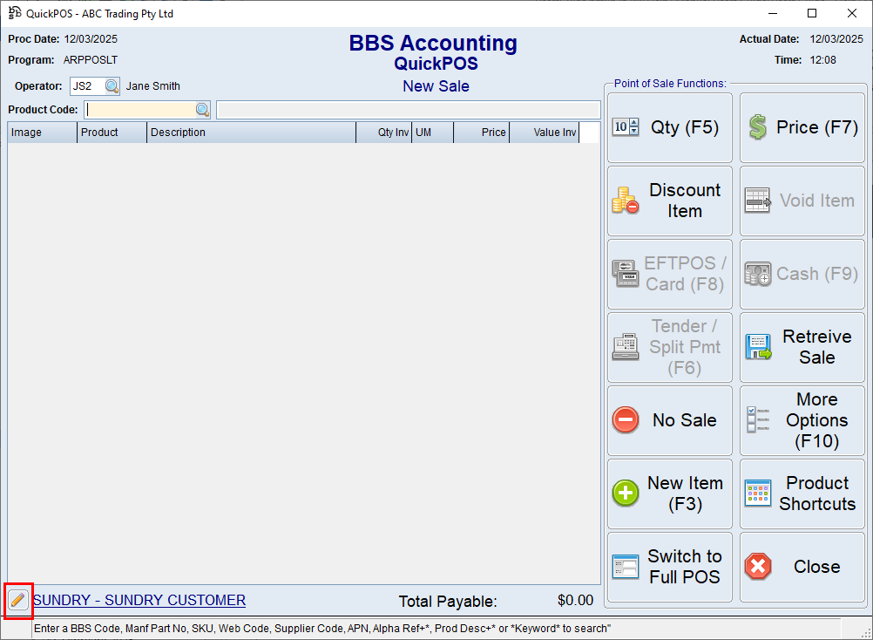Click the pencil edit icon near Sundry customer
This screenshot has height=640, width=873.
tap(18, 601)
